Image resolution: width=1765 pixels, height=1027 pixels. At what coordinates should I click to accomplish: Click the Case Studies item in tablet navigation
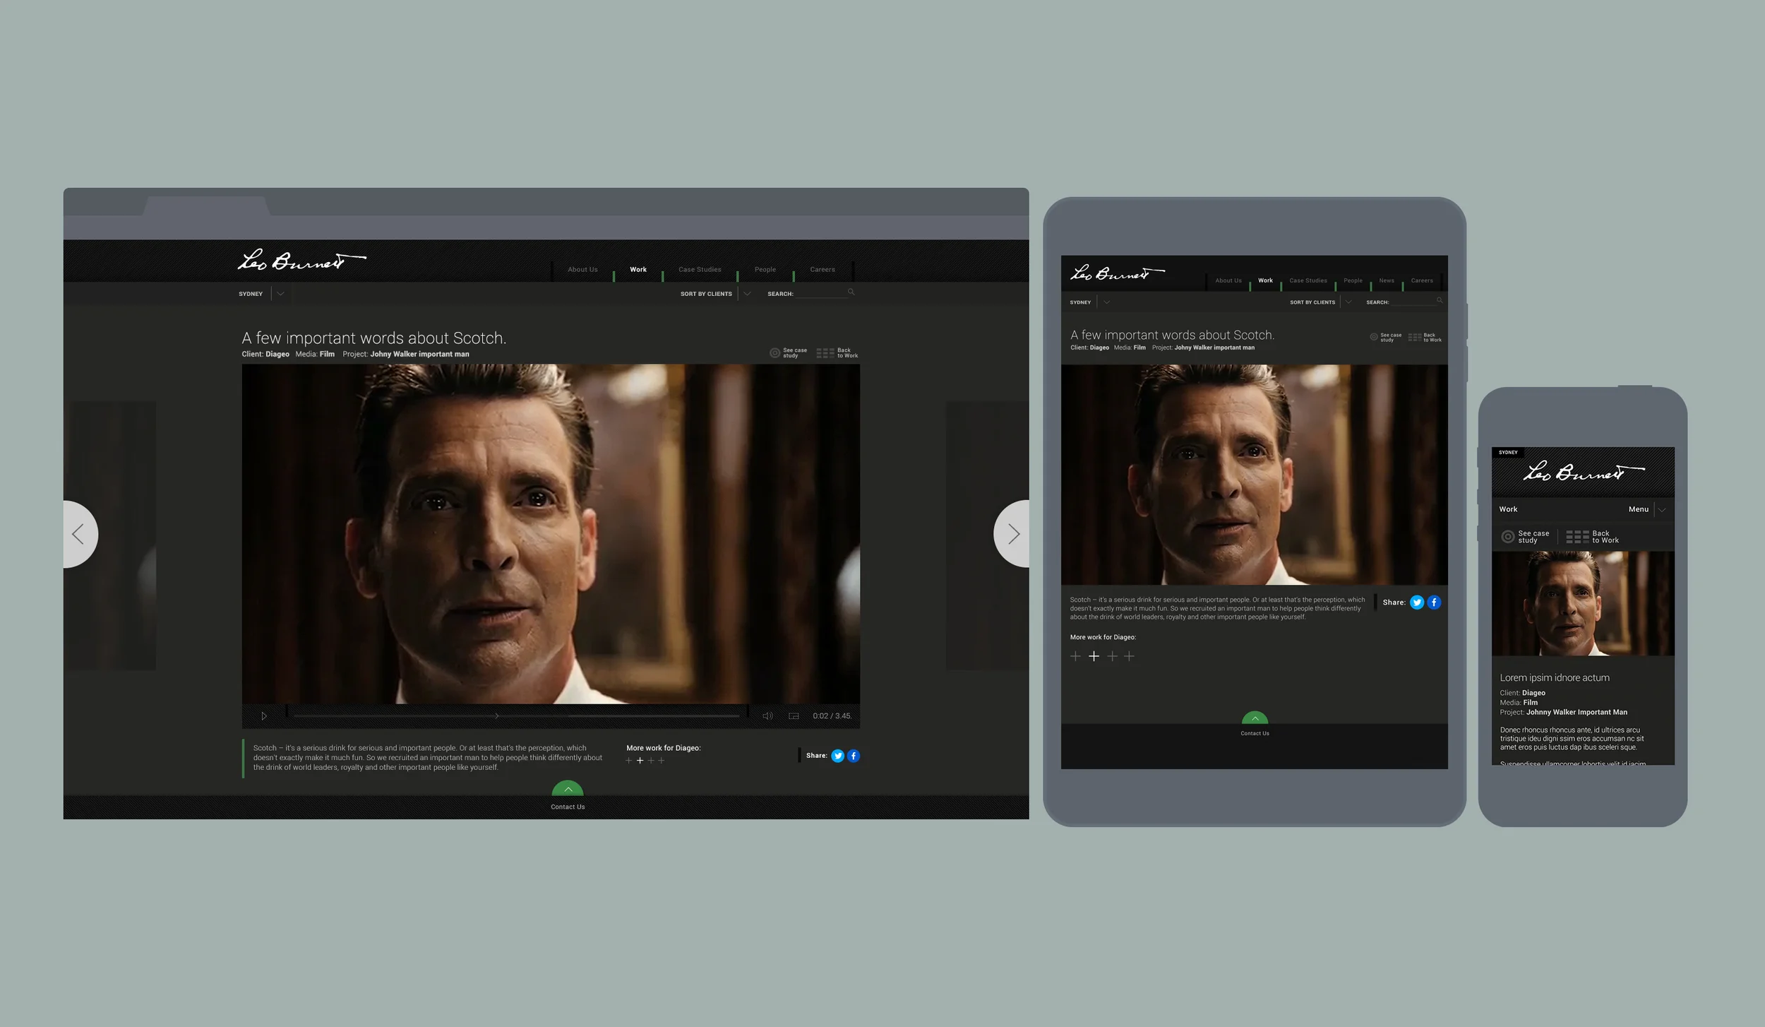pos(1308,280)
